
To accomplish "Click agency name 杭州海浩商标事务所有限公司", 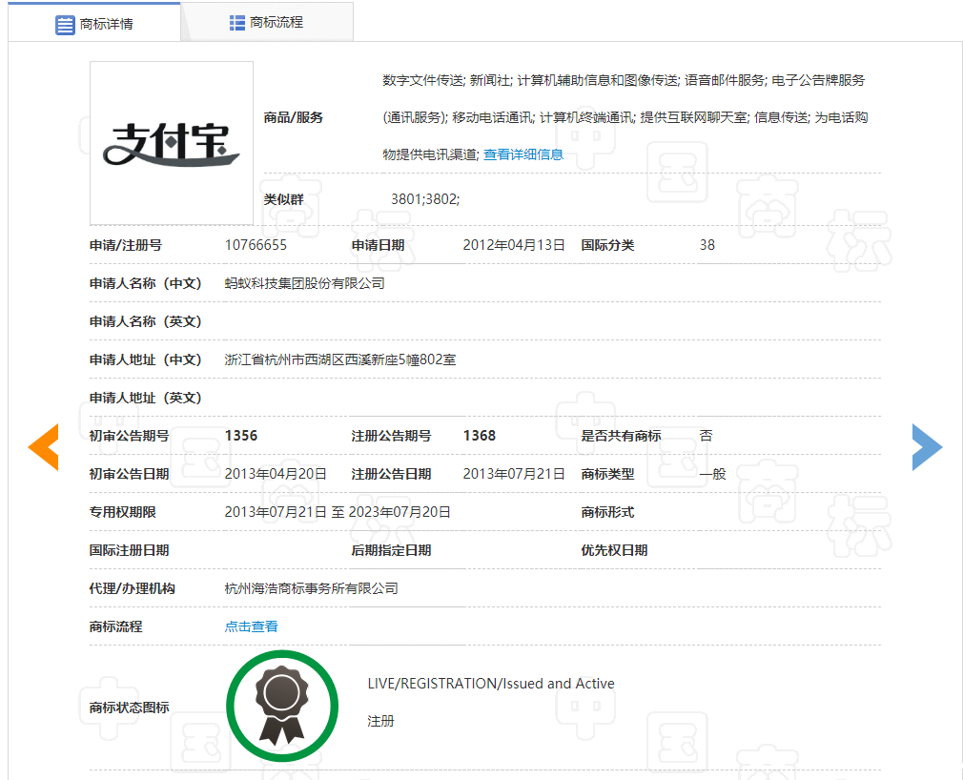I will pos(311,588).
